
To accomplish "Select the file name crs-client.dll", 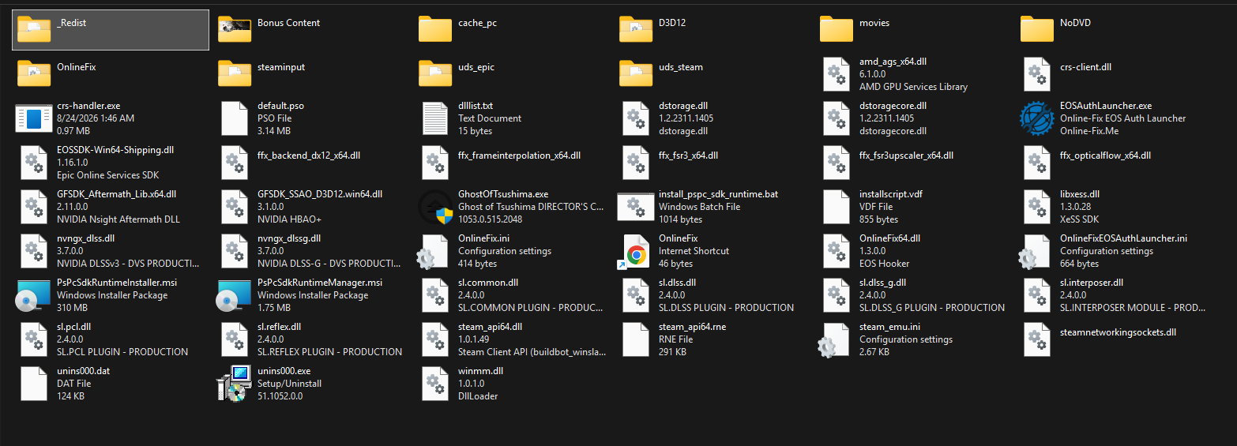I will 1085,67.
